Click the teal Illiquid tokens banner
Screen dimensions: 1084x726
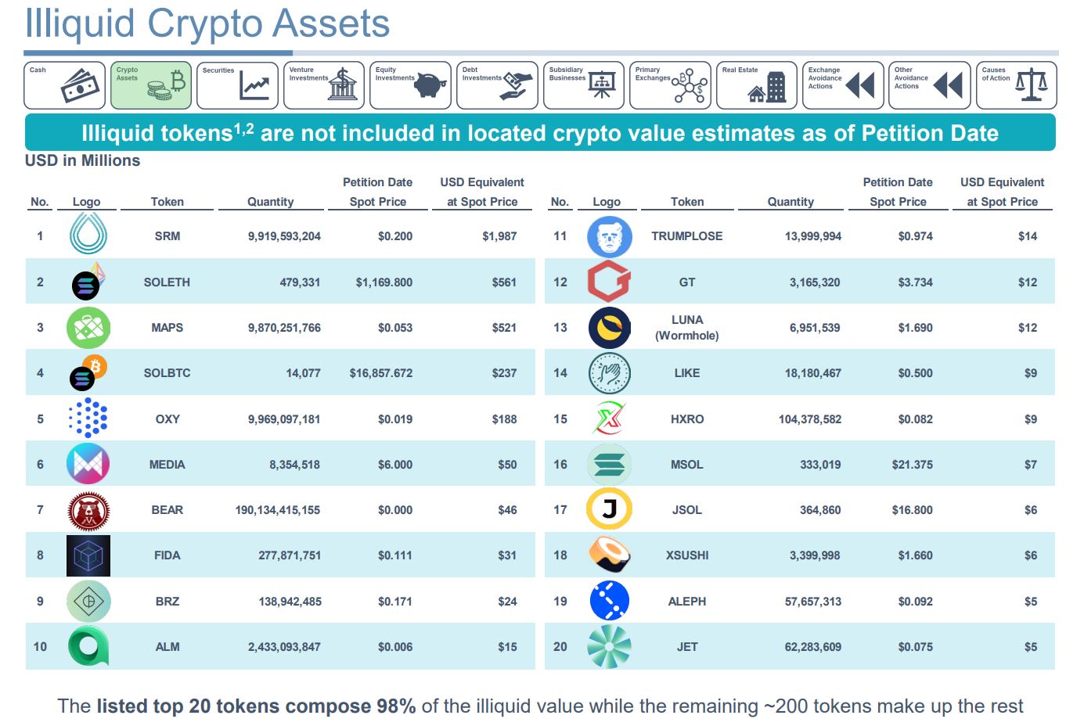tap(540, 132)
